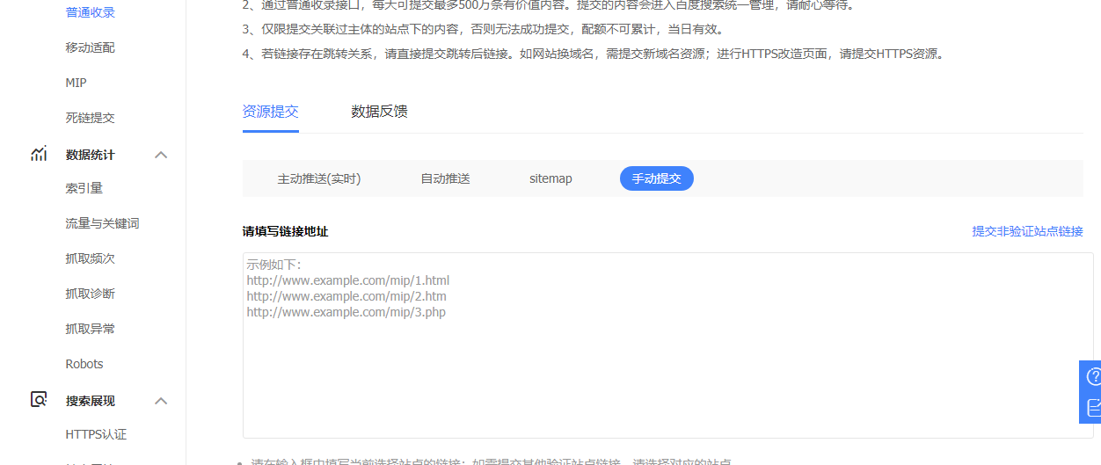
Task: Focus the link address text area
Action: [667, 369]
